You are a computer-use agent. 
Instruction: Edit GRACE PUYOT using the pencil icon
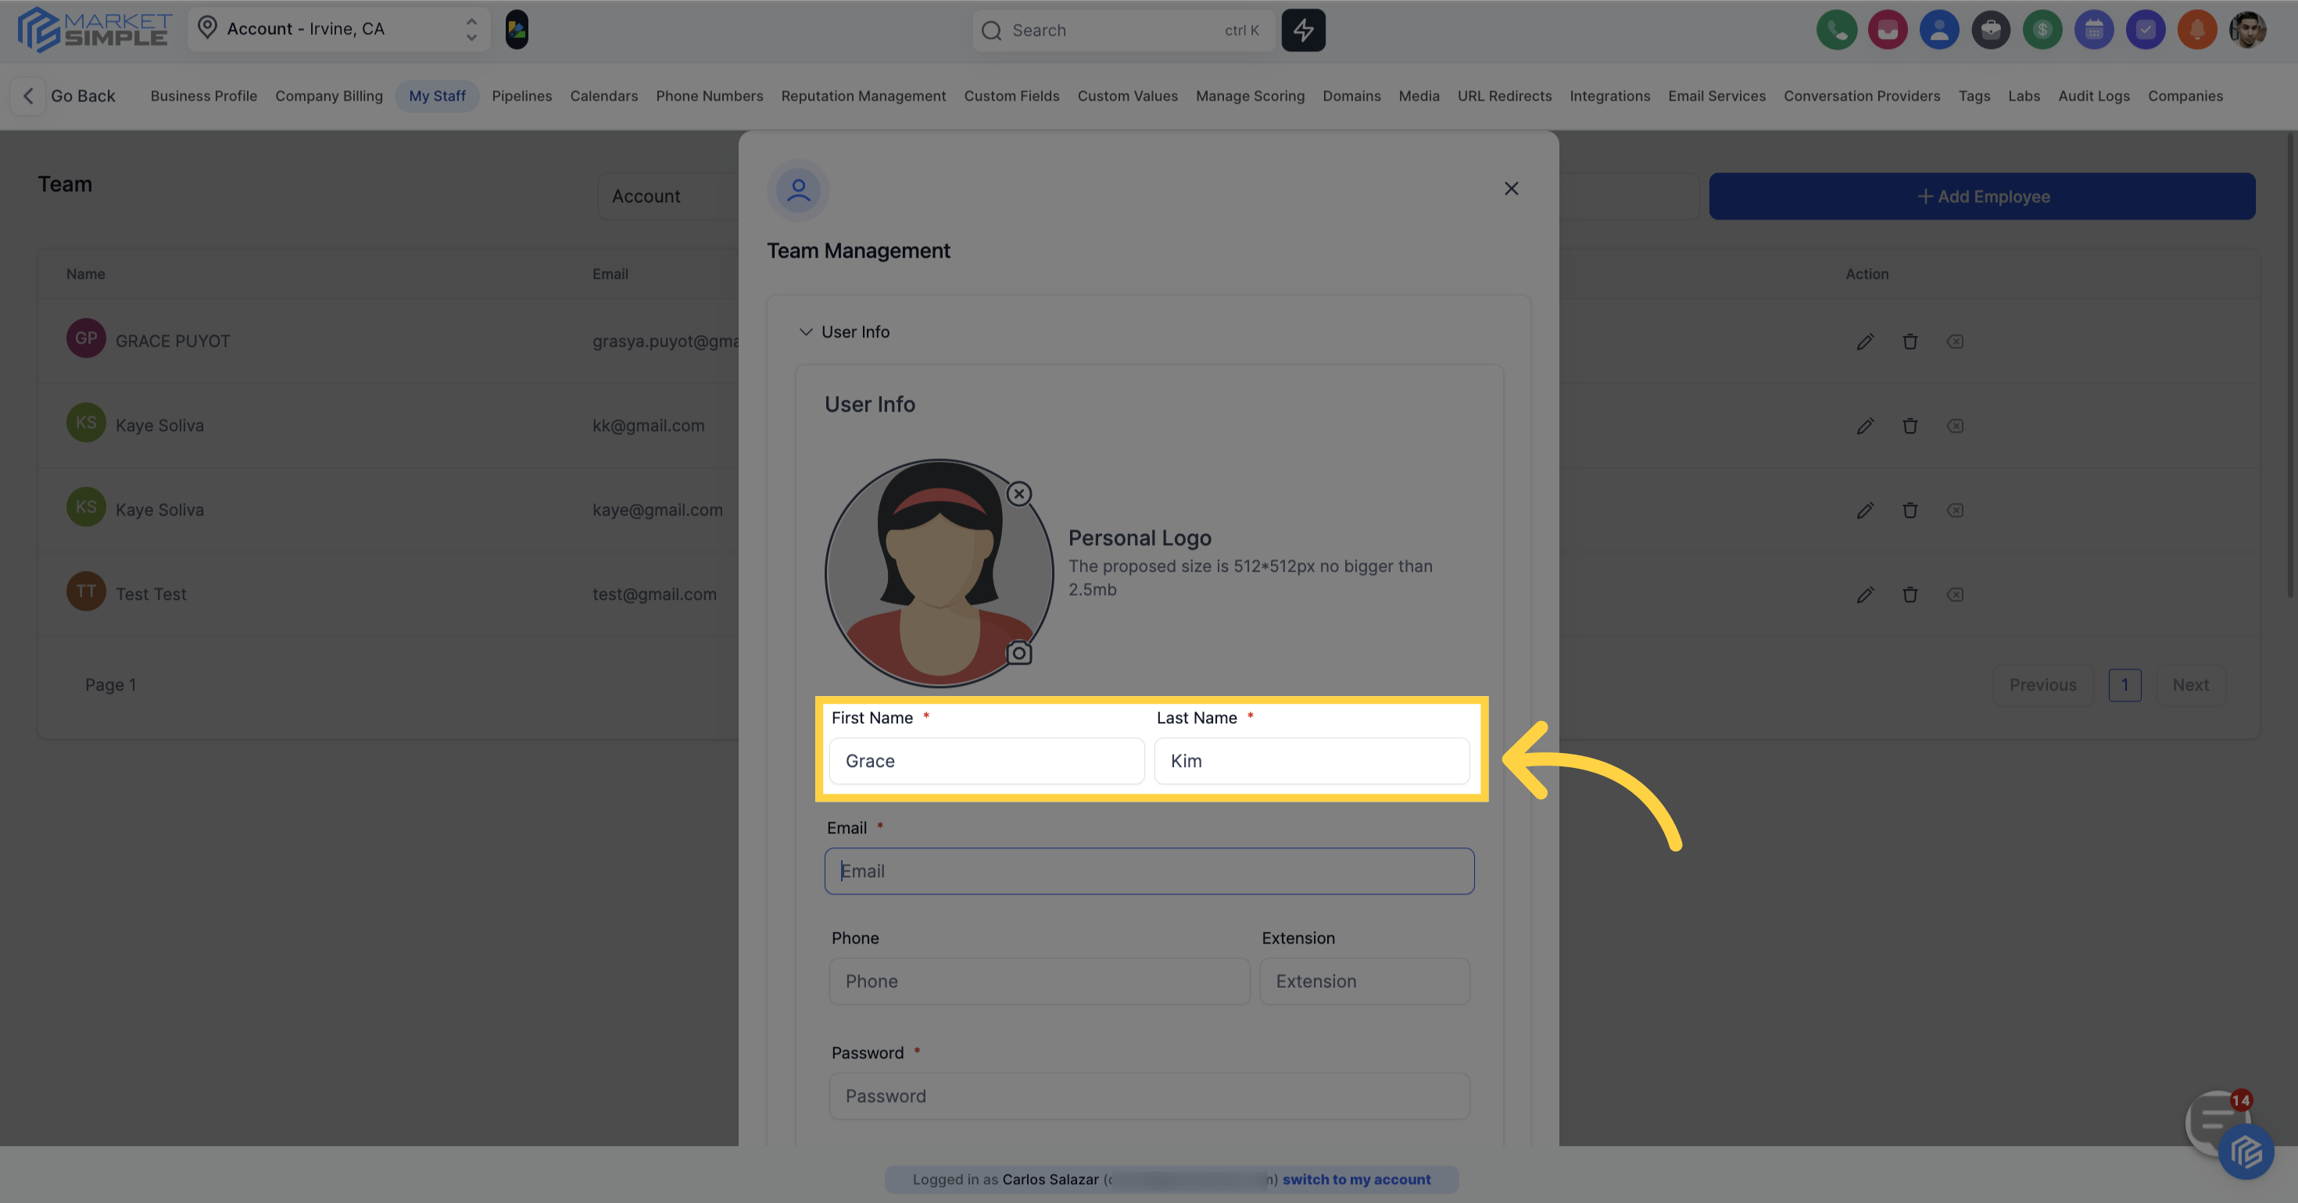tap(1865, 341)
